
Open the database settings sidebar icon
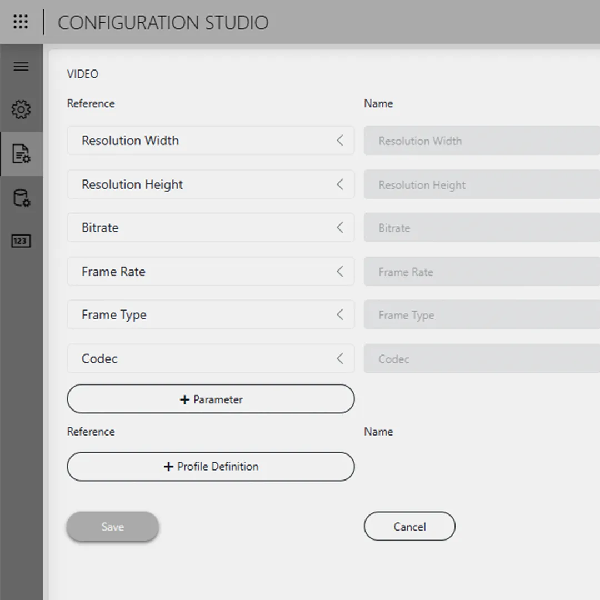tap(22, 198)
